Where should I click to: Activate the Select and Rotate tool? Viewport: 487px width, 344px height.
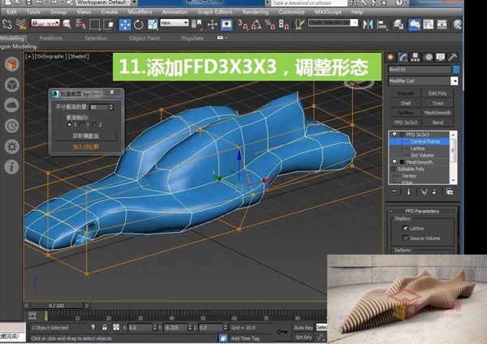click(139, 24)
